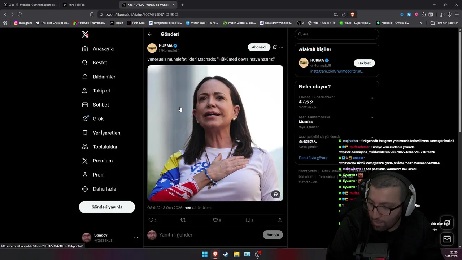Open the Hizmet Şartları link
The image size is (462, 260).
point(308,171)
